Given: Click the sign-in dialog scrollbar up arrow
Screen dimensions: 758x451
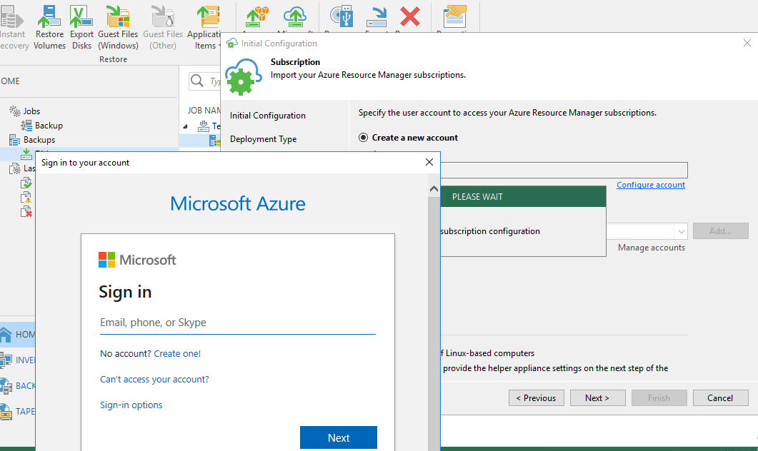Looking at the screenshot, I should [x=434, y=189].
